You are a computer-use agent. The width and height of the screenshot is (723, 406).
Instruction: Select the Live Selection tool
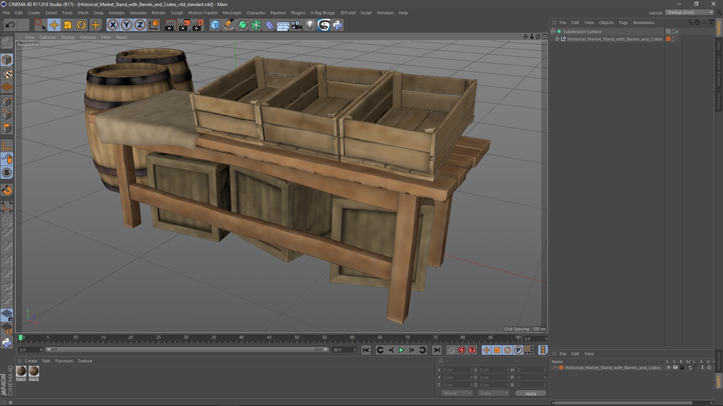click(40, 25)
